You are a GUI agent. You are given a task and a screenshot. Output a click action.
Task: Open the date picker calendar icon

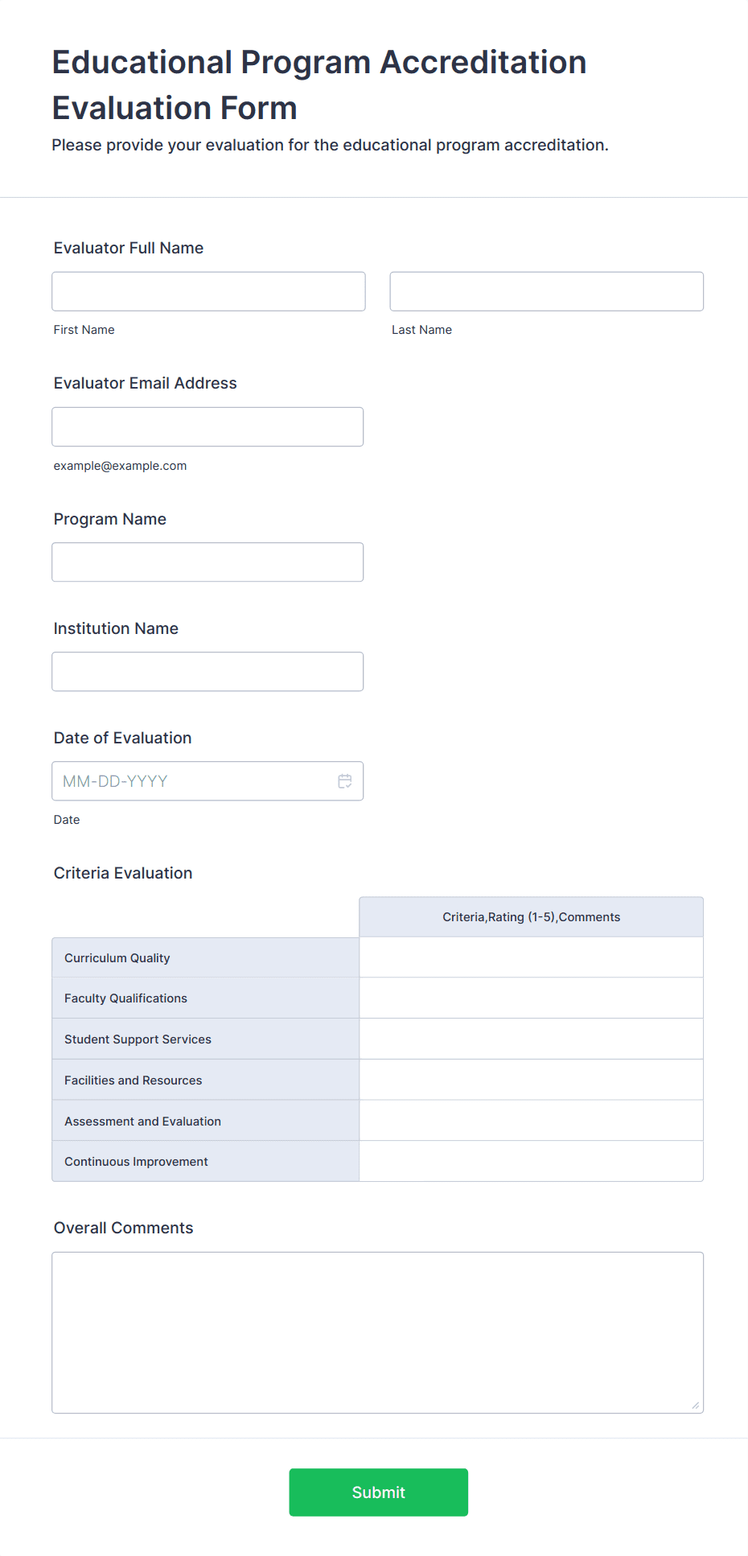coord(344,780)
